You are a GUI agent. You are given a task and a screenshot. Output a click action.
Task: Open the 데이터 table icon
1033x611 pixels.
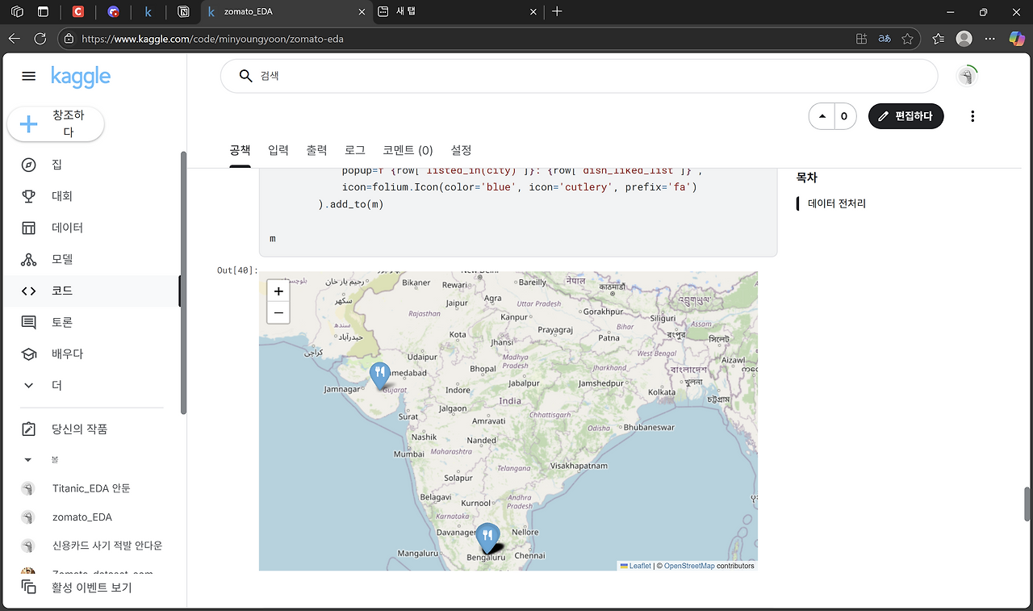29,228
